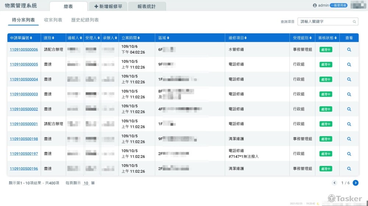Sort by 簽核狀態 column header

[x=327, y=38]
